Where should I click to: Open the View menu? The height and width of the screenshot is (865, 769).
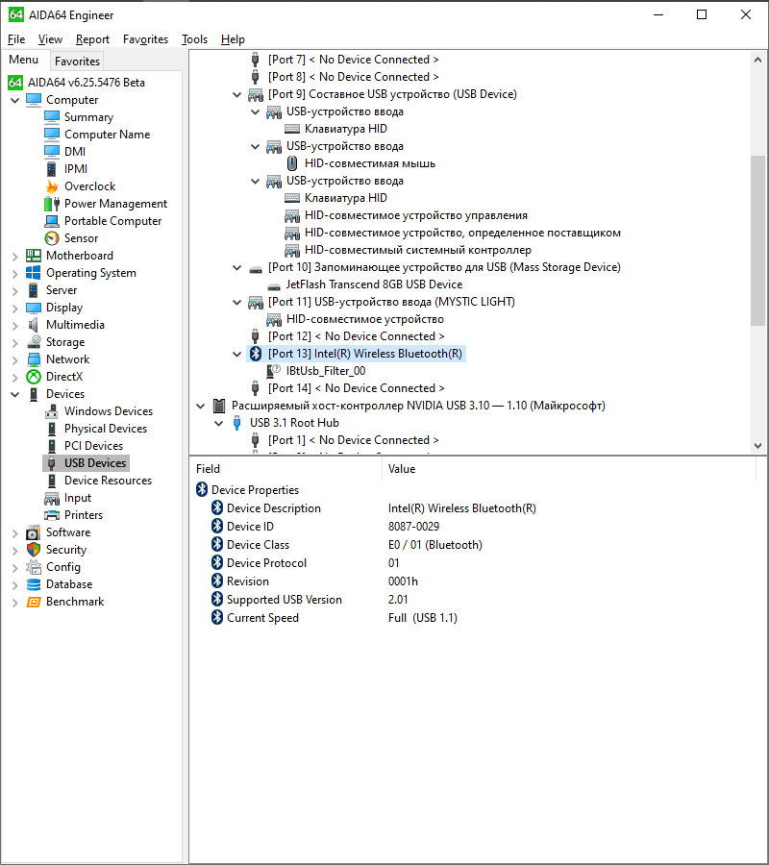[50, 39]
